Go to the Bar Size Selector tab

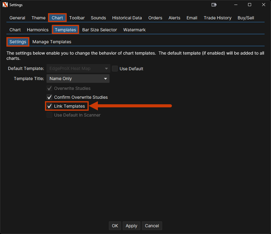pyautogui.click(x=99, y=30)
